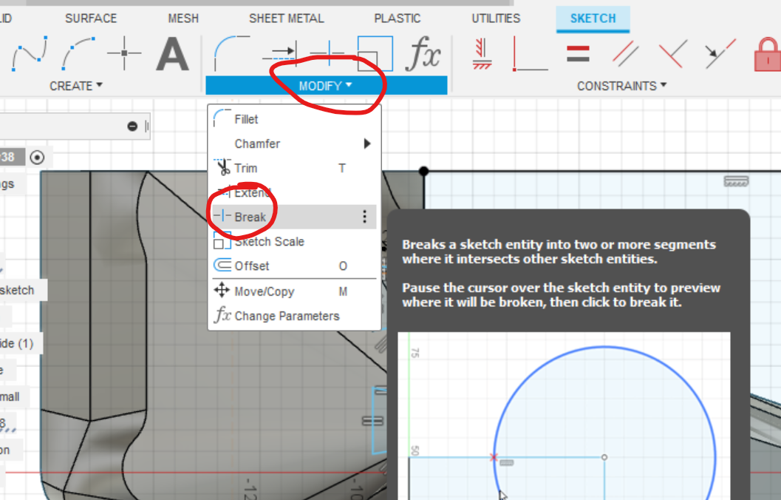The height and width of the screenshot is (500, 781).
Task: Activate component radio button in browser
Action: (37, 158)
